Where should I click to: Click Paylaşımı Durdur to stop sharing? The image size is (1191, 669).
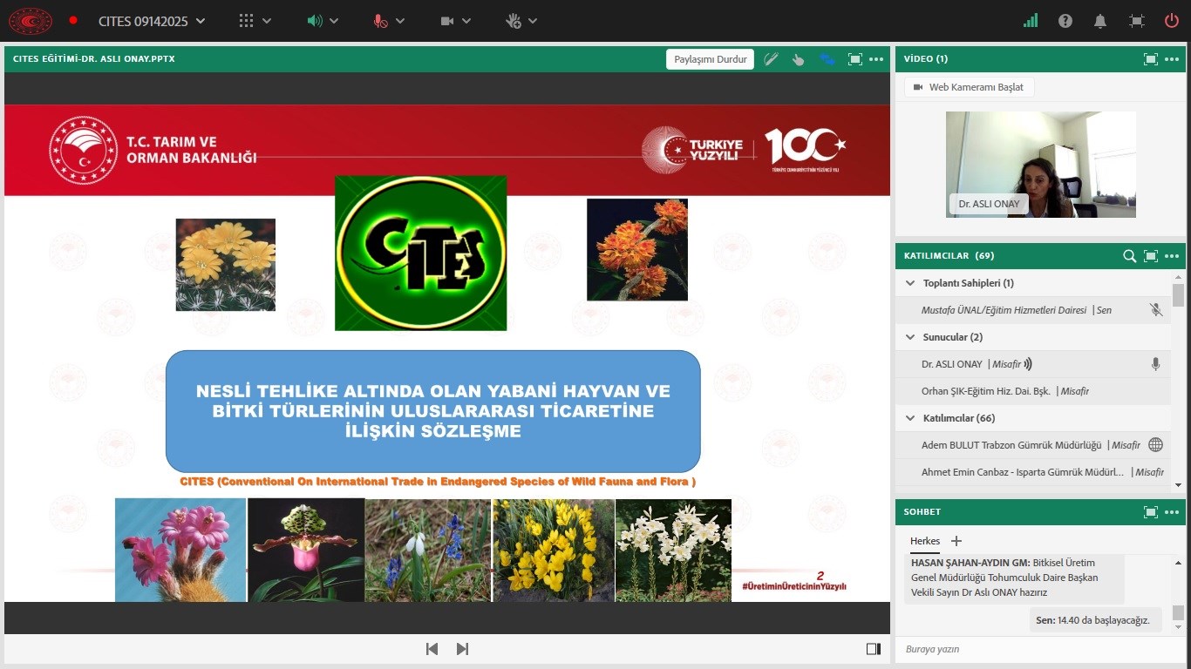[x=711, y=59]
